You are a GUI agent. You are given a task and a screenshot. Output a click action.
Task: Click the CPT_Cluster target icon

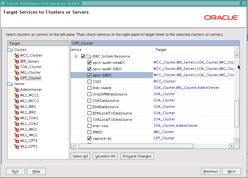[x=16, y=78]
